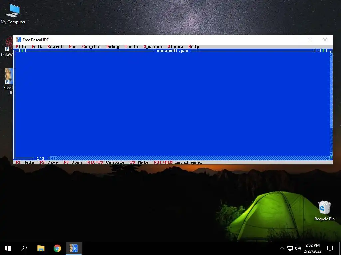This screenshot has height=255, width=341.
Task: Select the DataW desktop shortcut icon
Action: pos(7,46)
